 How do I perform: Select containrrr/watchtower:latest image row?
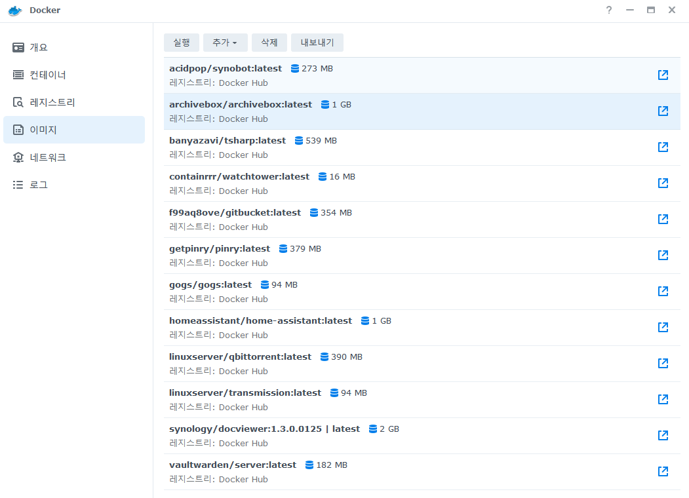422,183
